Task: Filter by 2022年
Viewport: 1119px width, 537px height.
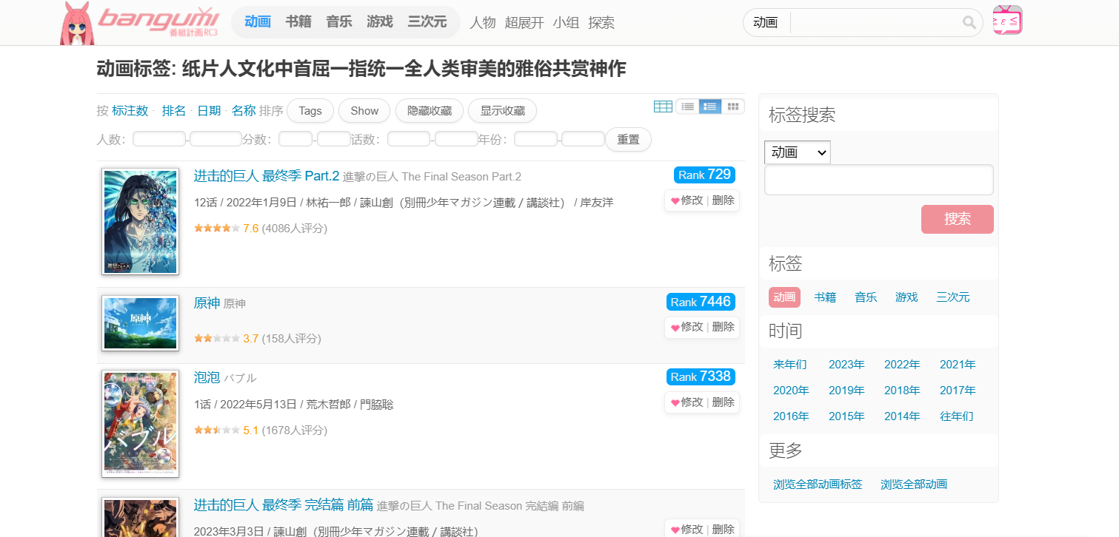Action: click(902, 365)
